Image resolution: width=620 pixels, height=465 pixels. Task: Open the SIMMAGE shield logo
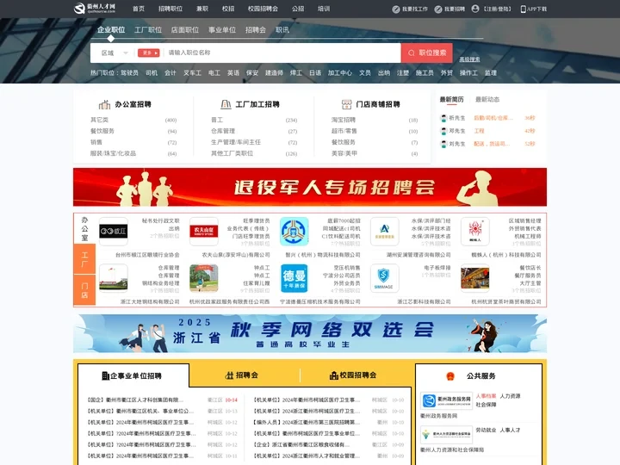coord(385,278)
